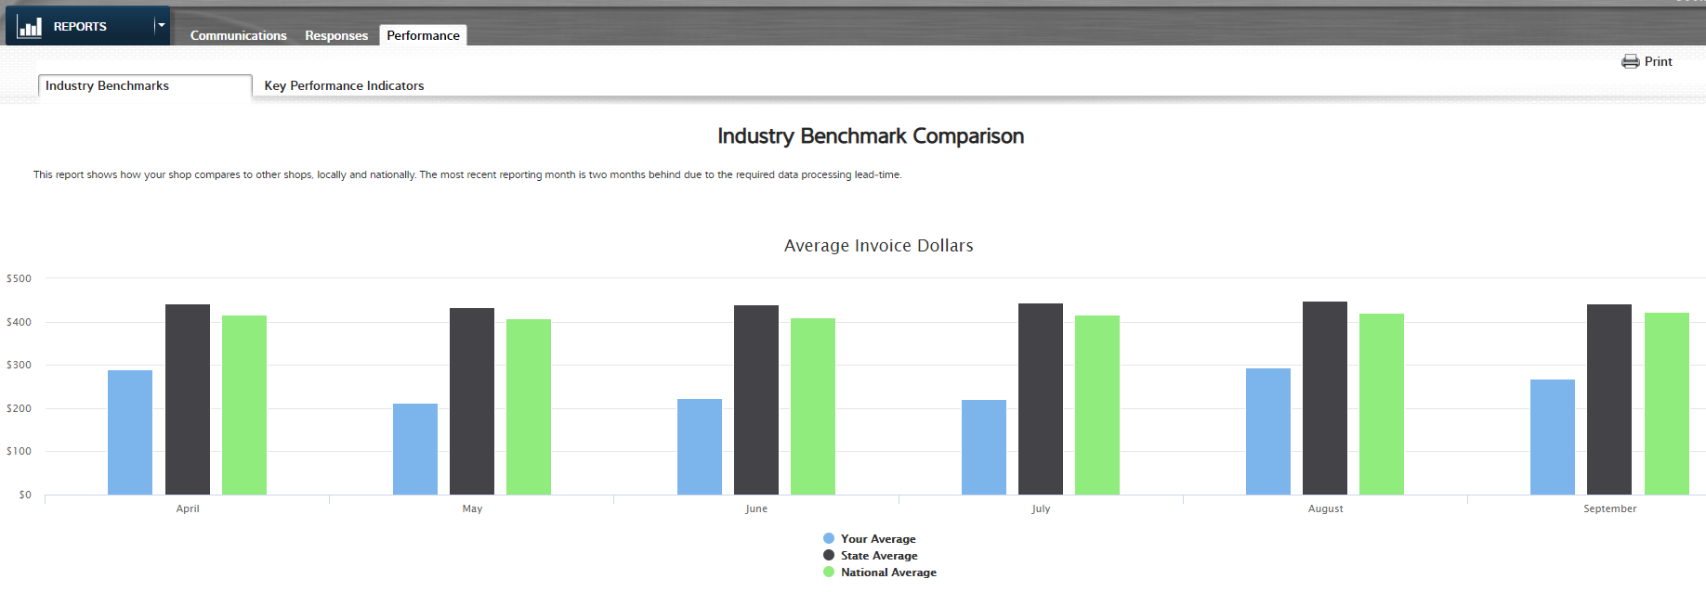Image resolution: width=1706 pixels, height=592 pixels.
Task: Toggle State Average legend series
Action: tap(879, 556)
